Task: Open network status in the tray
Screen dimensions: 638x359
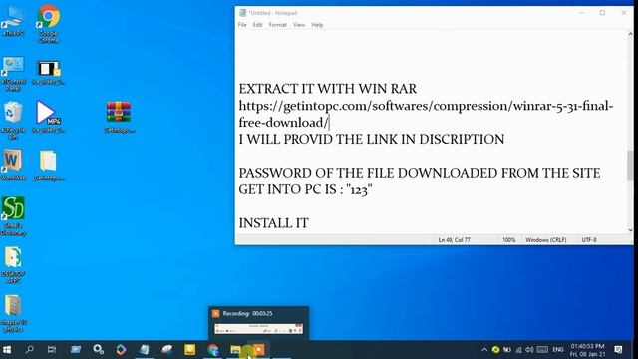Action: coord(518,350)
